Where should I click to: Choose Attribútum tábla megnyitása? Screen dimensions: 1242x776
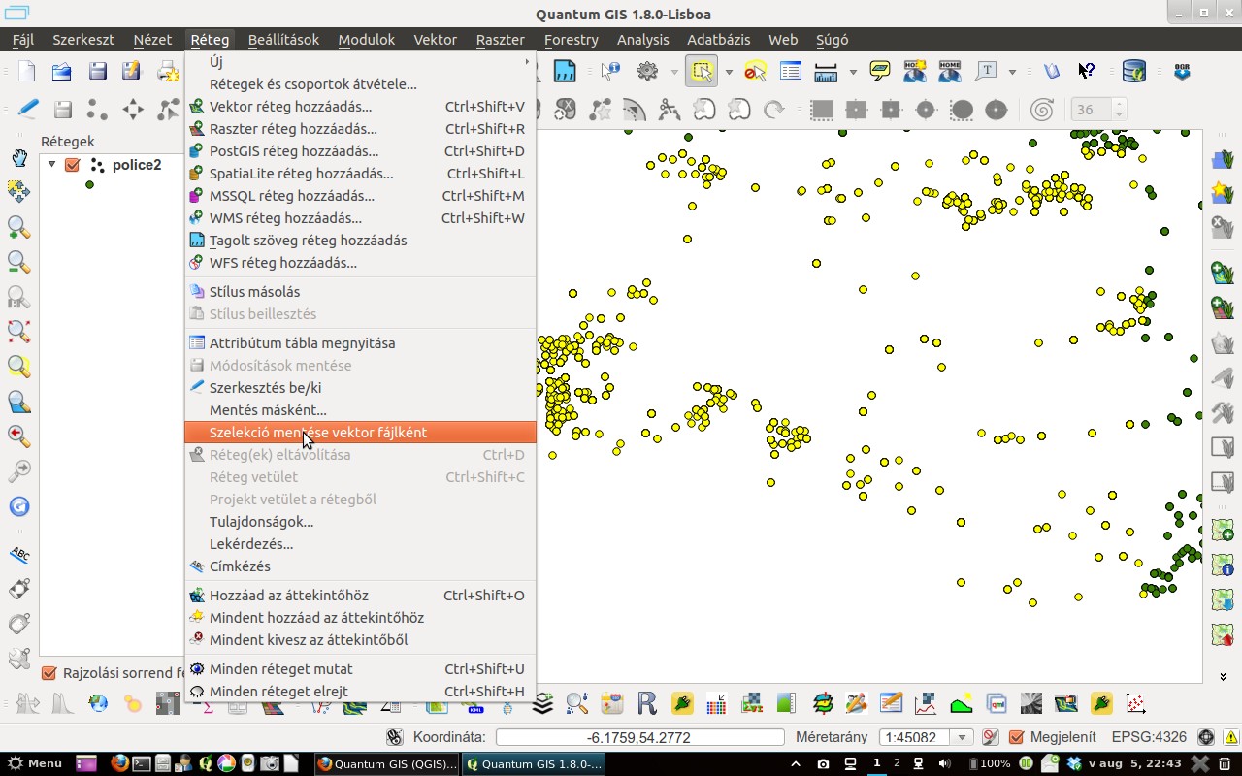[360, 343]
